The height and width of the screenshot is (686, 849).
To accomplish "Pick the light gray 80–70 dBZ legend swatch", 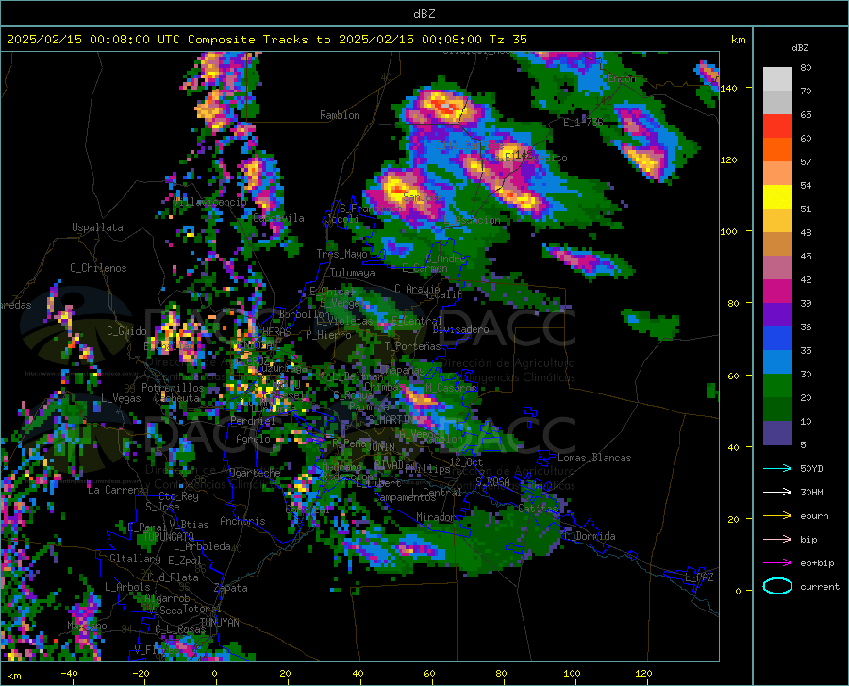I will [x=777, y=79].
